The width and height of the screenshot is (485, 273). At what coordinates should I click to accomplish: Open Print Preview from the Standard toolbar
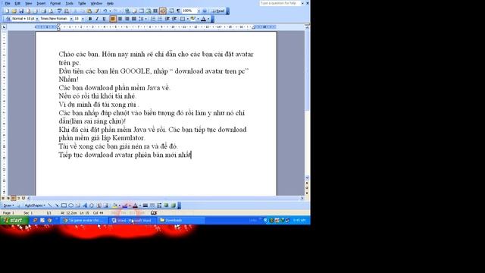click(51, 11)
